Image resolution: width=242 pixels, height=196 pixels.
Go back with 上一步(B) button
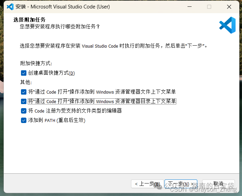(147, 184)
